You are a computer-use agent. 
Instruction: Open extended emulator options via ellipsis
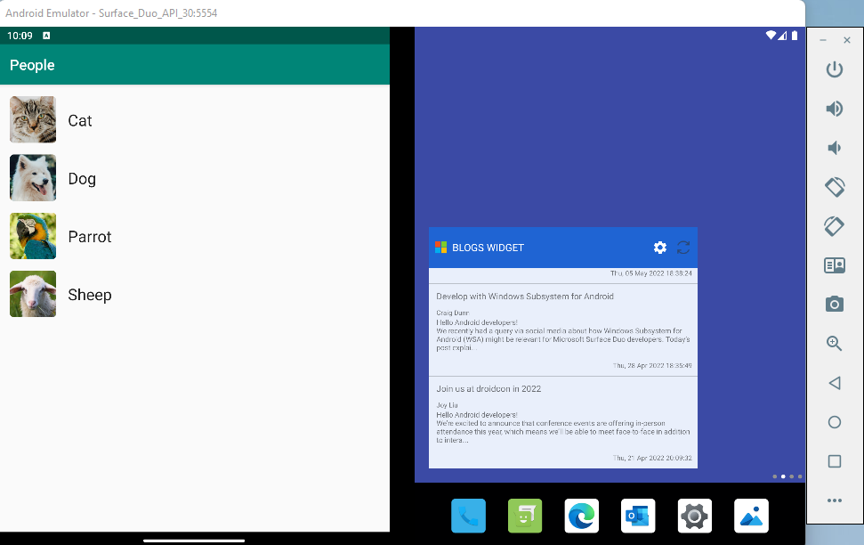[x=834, y=500]
